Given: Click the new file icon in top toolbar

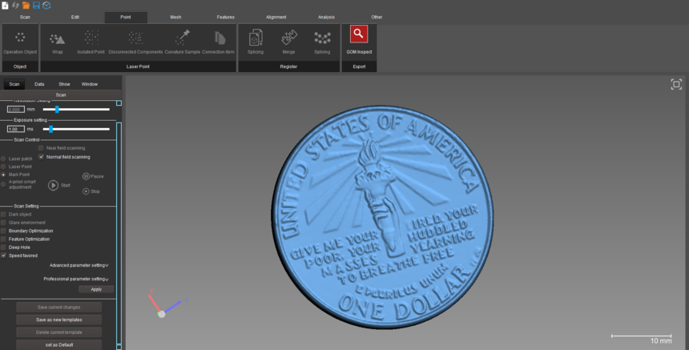Looking at the screenshot, I should [5, 6].
